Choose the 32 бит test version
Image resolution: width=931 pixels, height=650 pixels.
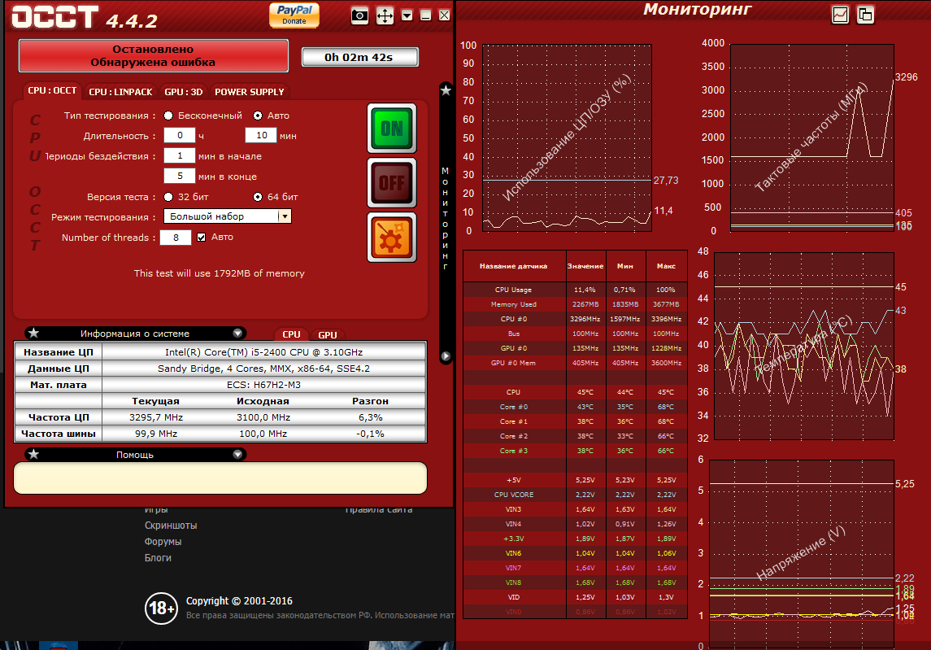point(168,197)
